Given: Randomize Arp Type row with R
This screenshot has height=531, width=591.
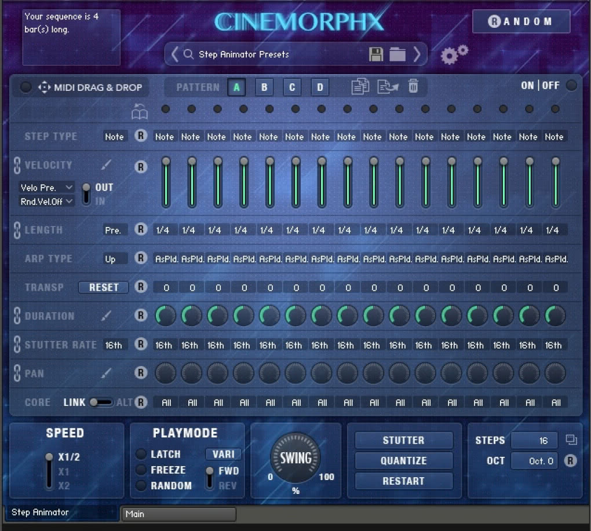Looking at the screenshot, I should click(141, 258).
